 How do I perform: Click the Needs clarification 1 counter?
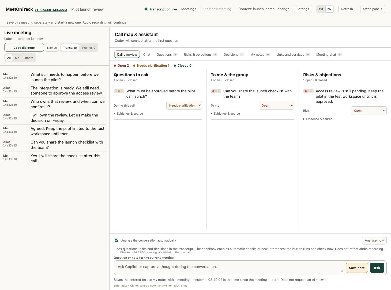pyautogui.click(x=151, y=66)
